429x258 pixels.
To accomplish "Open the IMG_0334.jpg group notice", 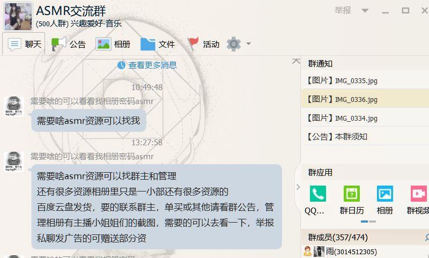I will coord(365,118).
